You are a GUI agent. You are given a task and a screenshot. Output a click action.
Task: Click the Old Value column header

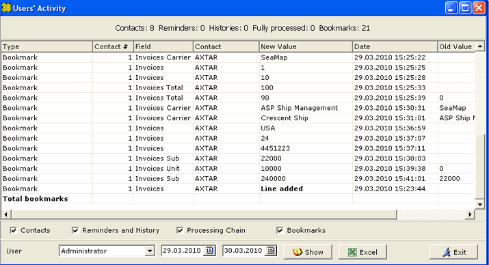point(457,46)
